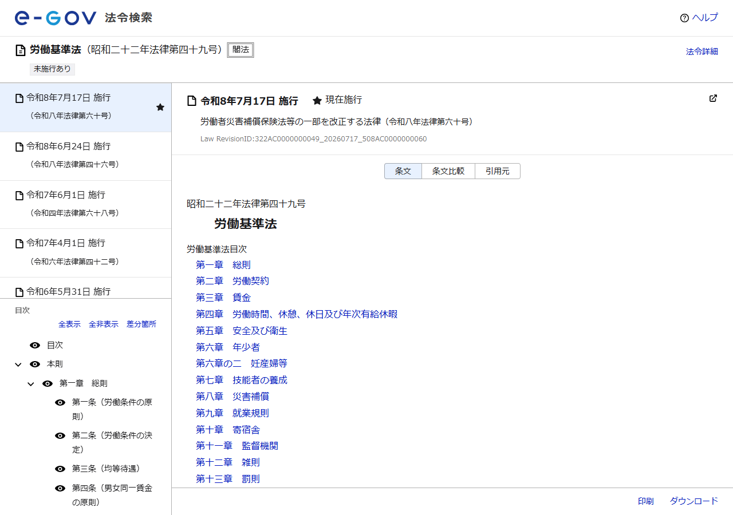The height and width of the screenshot is (515, 733).
Task: Select tree item 第二条（労働条件の決定）
Action: coord(112,442)
